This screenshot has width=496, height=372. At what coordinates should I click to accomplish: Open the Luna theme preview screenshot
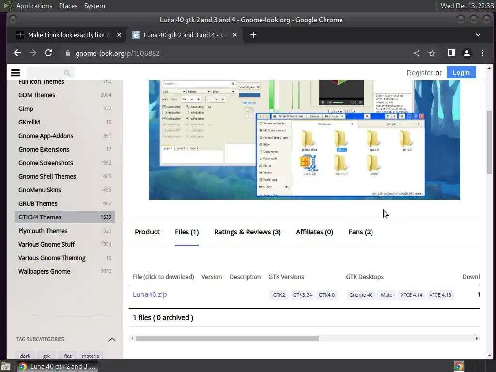(x=304, y=139)
